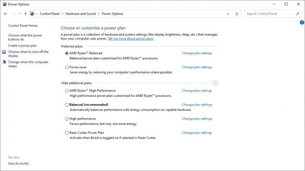The image size is (305, 171).
Task: Collapse additional plans with circular chevron
Action: tap(215, 83)
